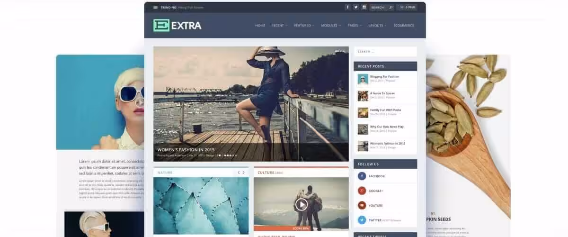Click the sidebar Search input box
The height and width of the screenshot is (237, 568).
point(385,52)
